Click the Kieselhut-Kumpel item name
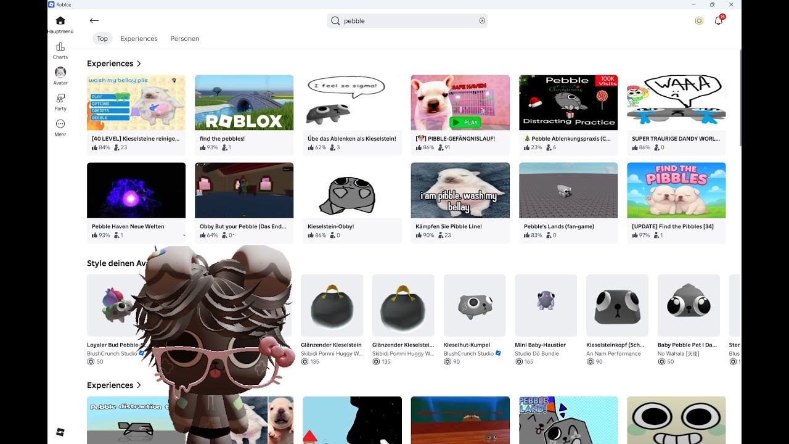Screen dimensions: 789x444 467,345
